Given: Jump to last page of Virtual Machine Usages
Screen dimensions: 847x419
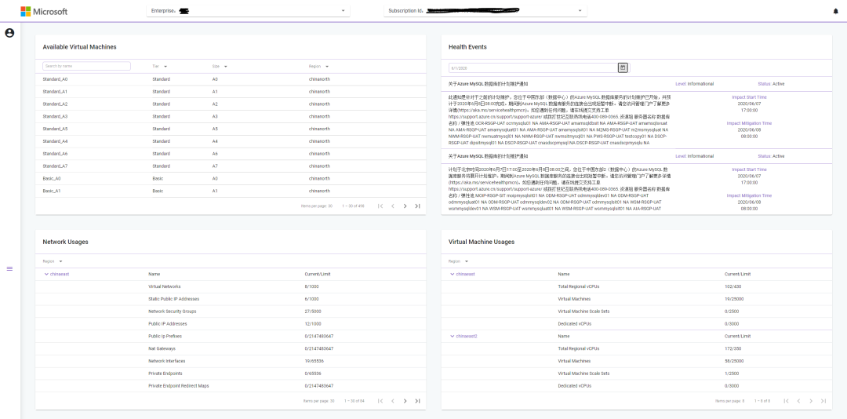Looking at the screenshot, I should tap(823, 401).
